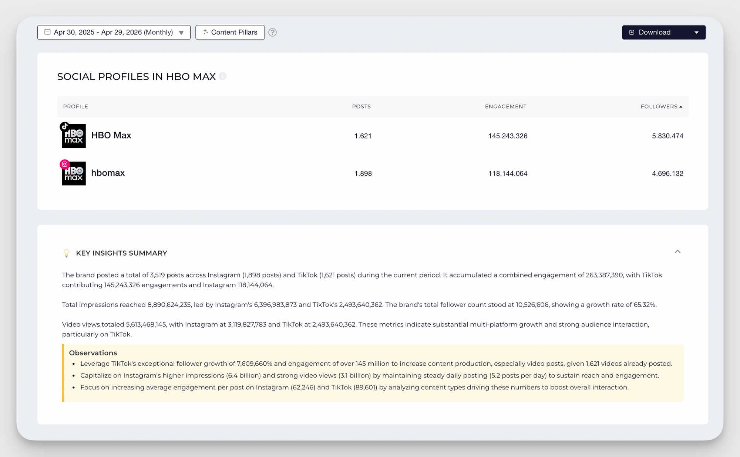Click the Observations heading
This screenshot has width=740, height=457.
(x=93, y=353)
